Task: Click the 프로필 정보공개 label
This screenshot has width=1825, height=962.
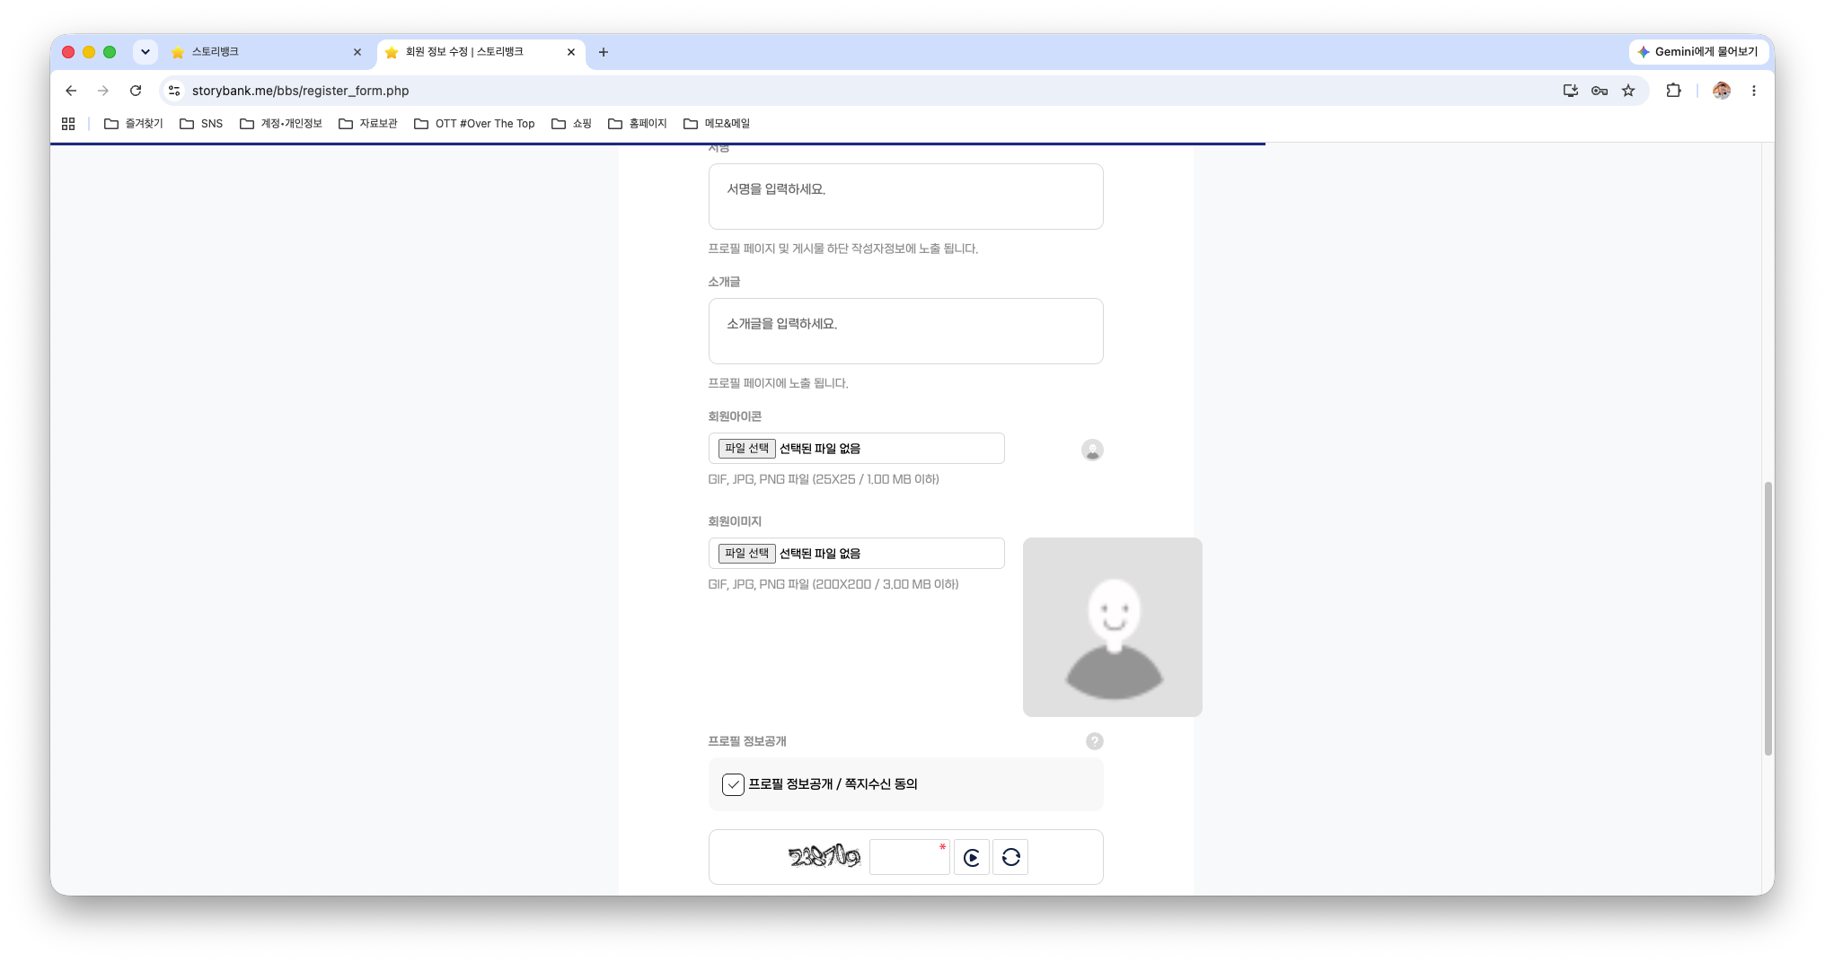Action: click(x=747, y=741)
